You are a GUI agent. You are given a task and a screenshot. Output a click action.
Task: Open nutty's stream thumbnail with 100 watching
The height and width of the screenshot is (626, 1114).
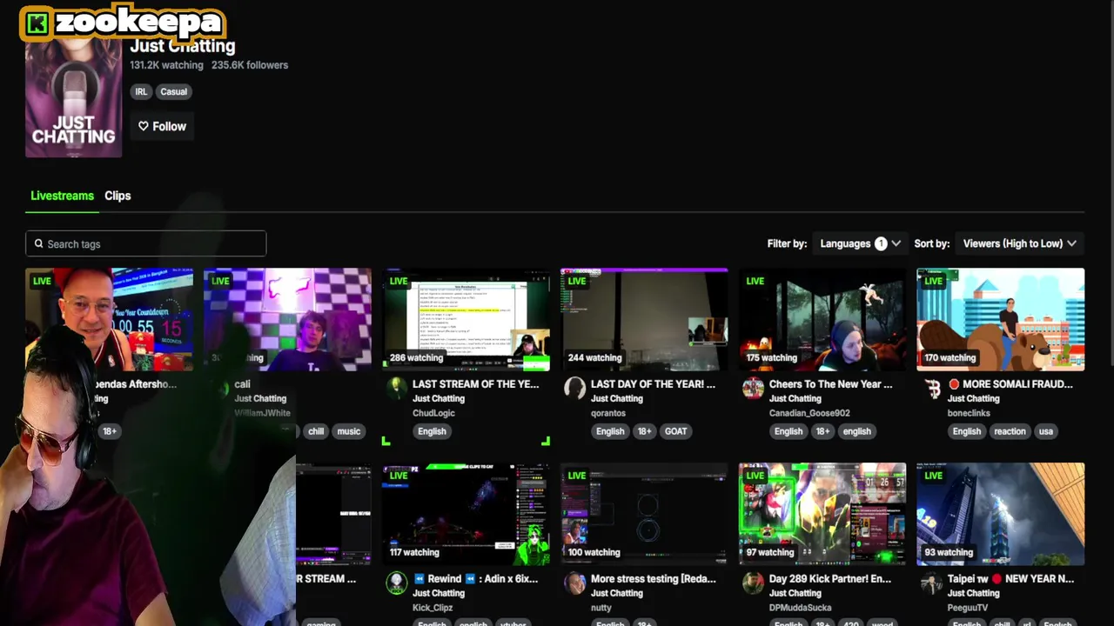click(x=644, y=514)
